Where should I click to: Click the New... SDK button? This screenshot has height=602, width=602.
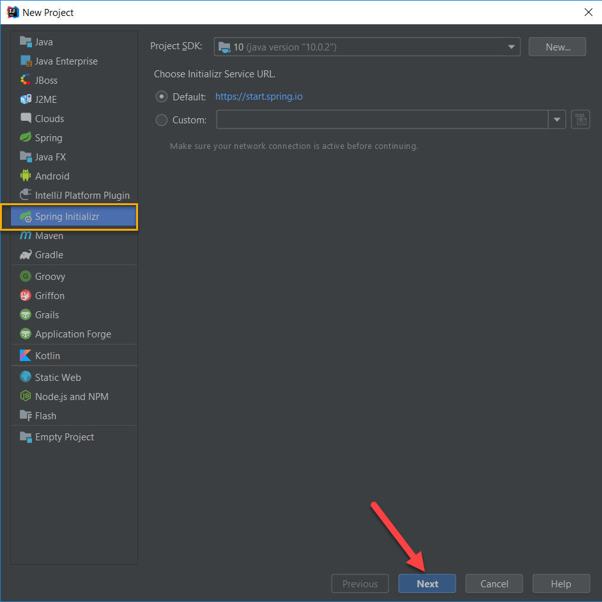pos(557,47)
